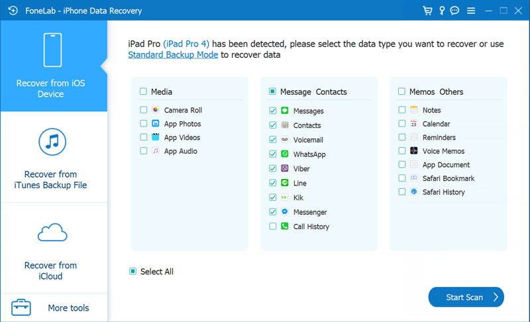Click the iPhone device icon in sidebar

click(x=52, y=50)
